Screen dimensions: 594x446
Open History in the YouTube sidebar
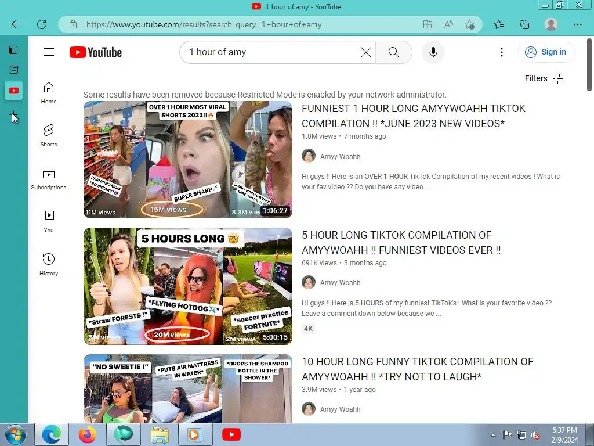coord(49,264)
